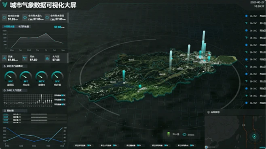266x149 pixels.
Task: Click the last blue dot icon in the right list
Action: coord(246,103)
